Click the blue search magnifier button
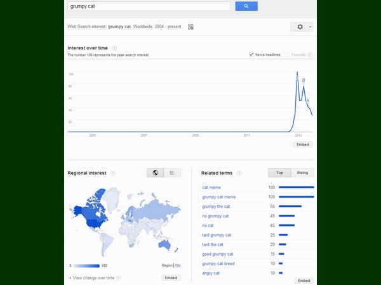Screen dimensions: 381x285 [x=246, y=6]
